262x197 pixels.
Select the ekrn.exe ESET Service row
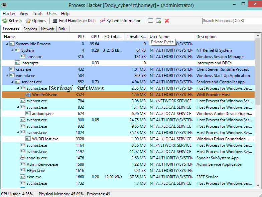[x=128, y=177]
